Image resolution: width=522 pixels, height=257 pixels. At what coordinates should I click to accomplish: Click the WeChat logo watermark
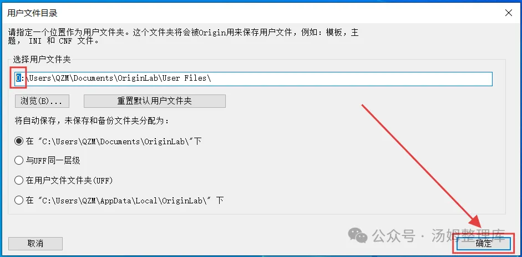[x=358, y=235]
